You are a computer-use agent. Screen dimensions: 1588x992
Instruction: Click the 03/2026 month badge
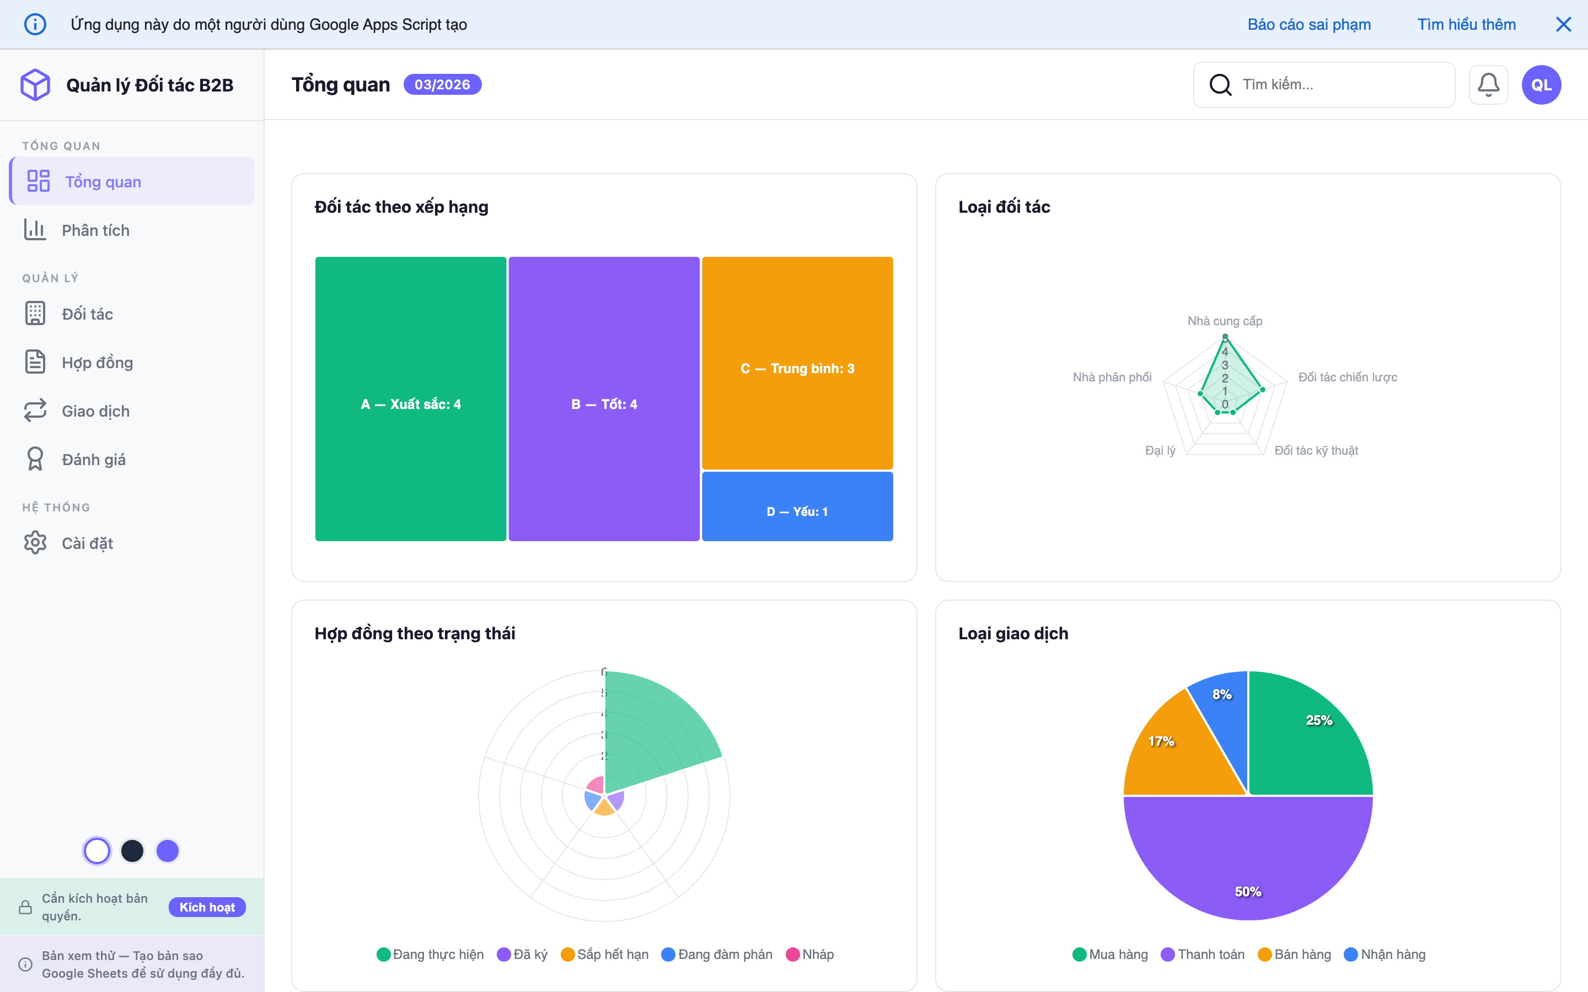(x=442, y=85)
